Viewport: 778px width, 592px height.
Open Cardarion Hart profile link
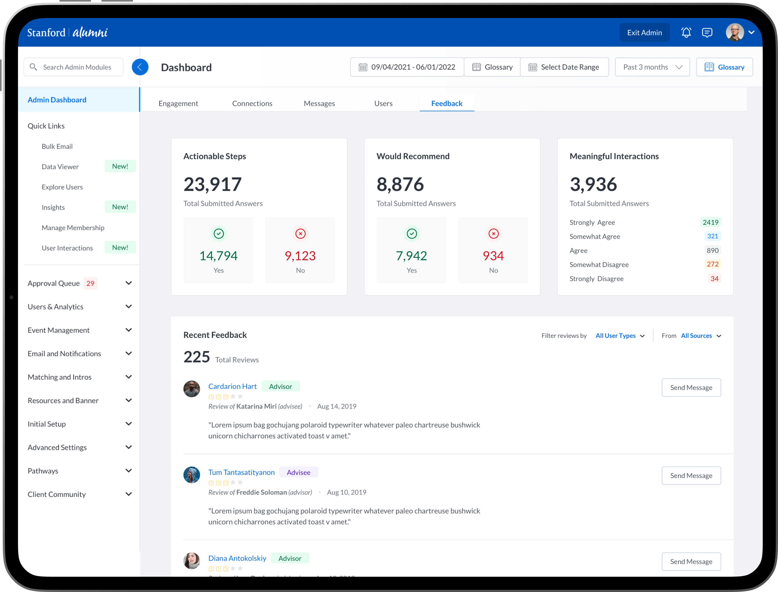[x=232, y=386]
